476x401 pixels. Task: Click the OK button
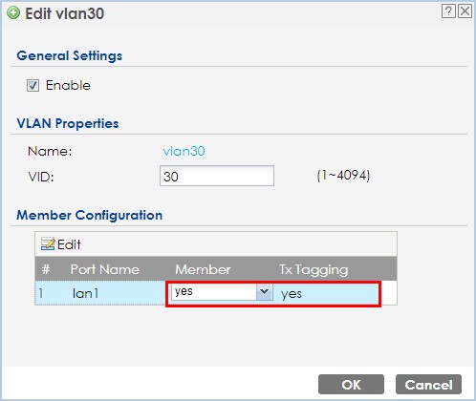(351, 385)
